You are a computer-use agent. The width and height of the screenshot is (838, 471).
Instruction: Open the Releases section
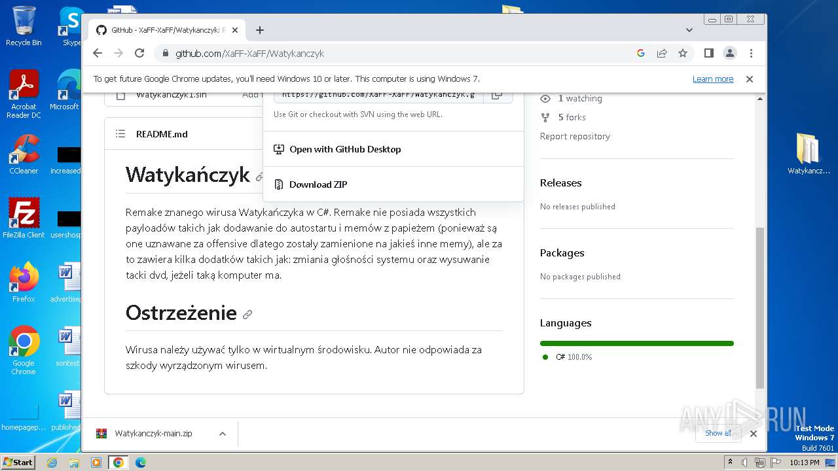point(560,183)
